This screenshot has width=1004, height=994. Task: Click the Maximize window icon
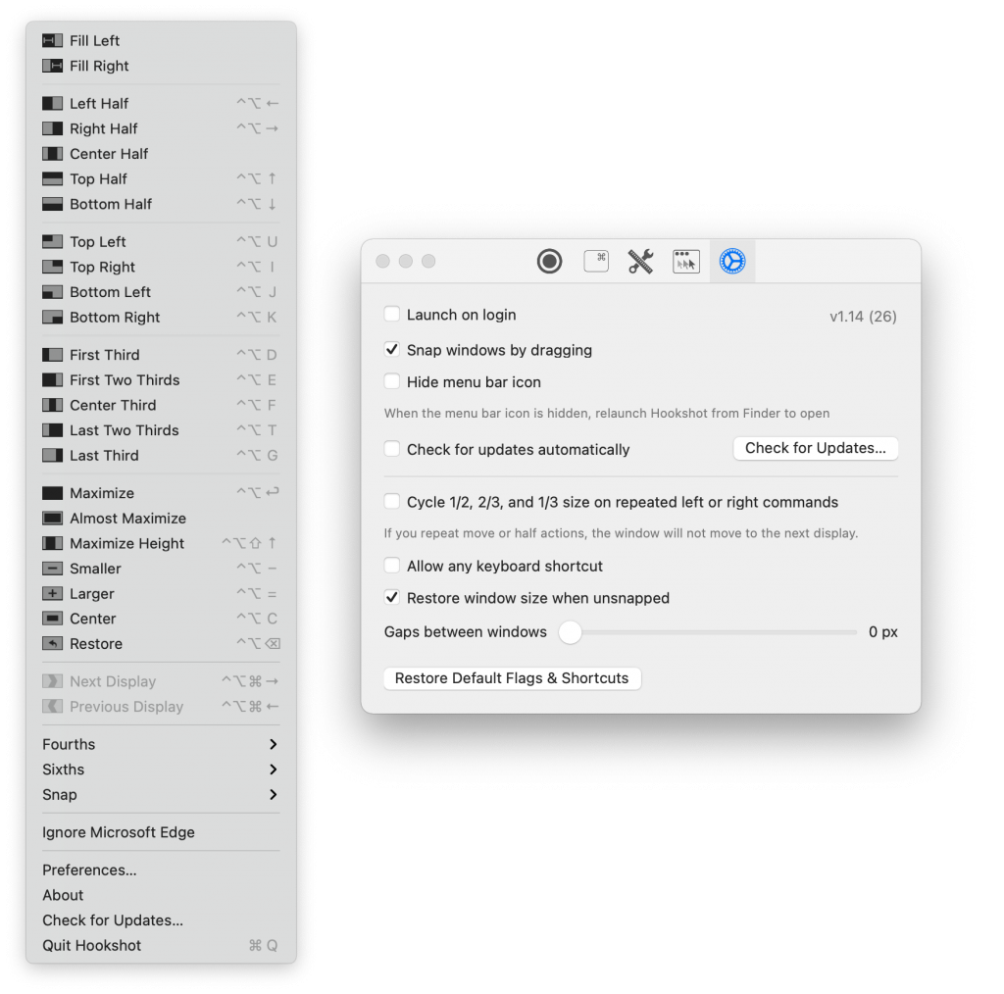[x=53, y=493]
